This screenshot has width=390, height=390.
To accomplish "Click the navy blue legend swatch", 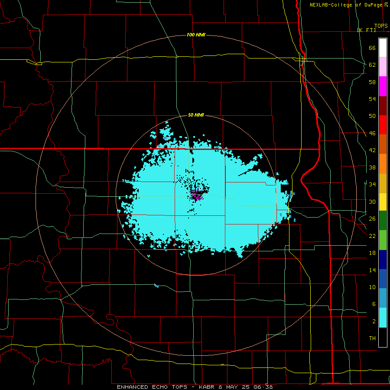I will [x=383, y=260].
